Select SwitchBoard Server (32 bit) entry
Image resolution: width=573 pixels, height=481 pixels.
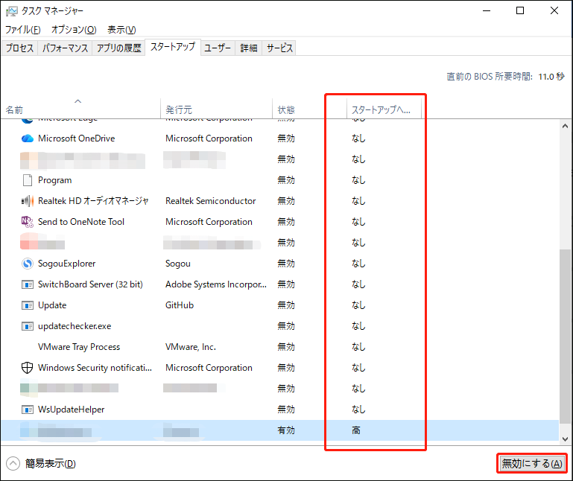(90, 284)
